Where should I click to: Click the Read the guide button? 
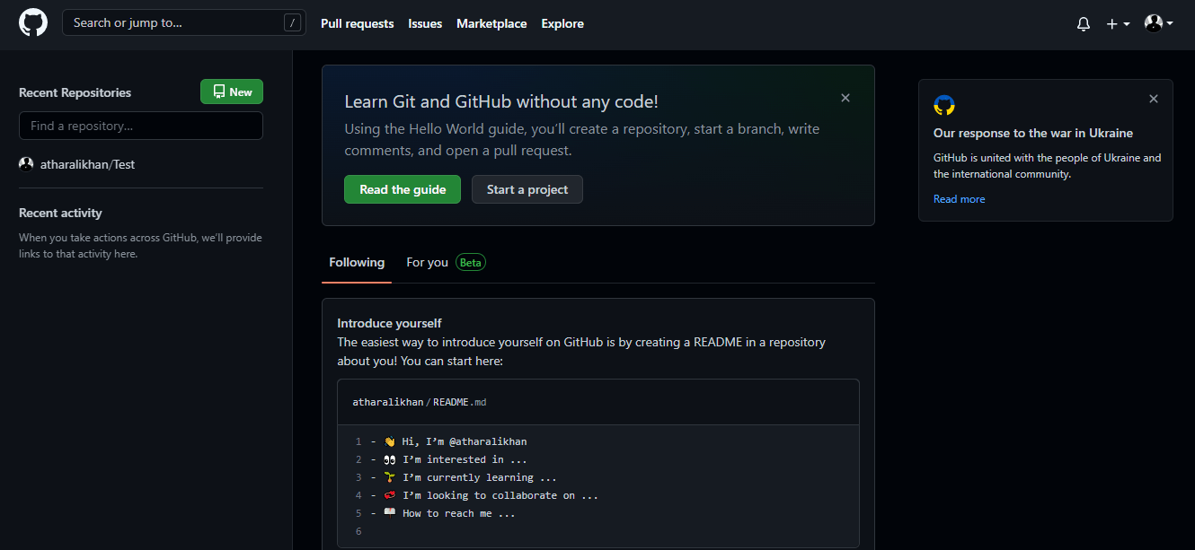403,189
